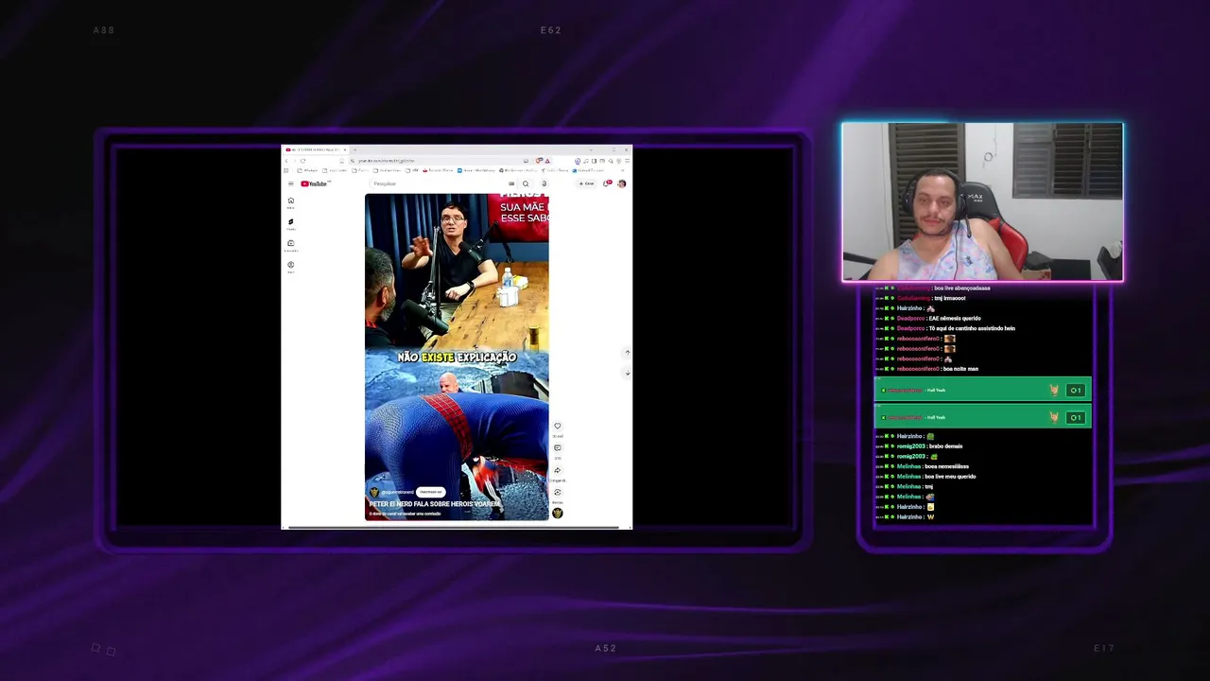Viewport: 1210px width, 681px height.
Task: Skip to the next Short with the down arrow
Action: coord(627,373)
